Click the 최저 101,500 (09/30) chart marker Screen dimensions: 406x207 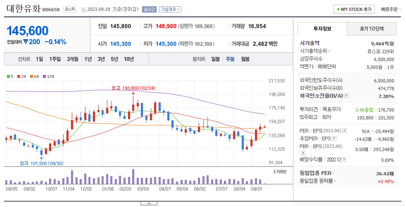tap(42, 163)
